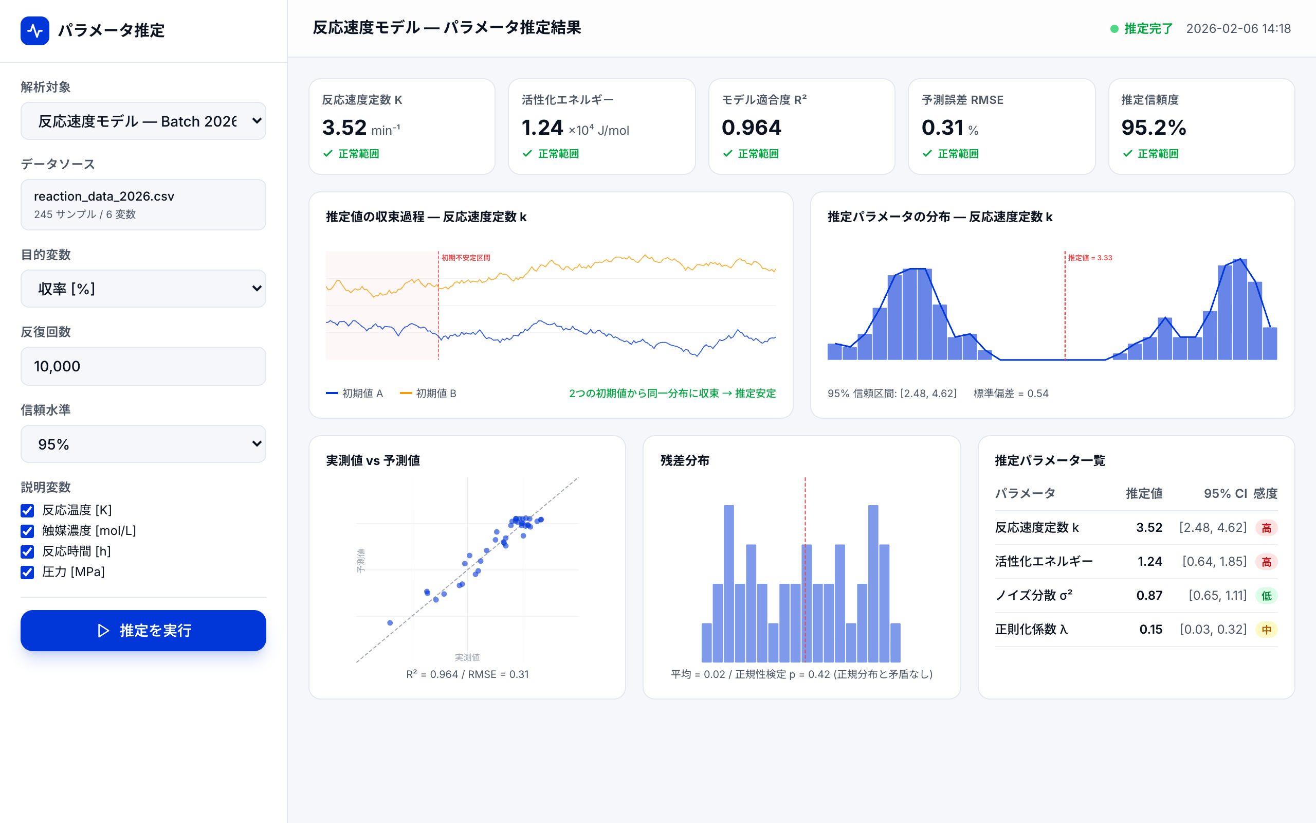Open the 解析対象 model dropdown
This screenshot has width=1316, height=823.
click(x=143, y=120)
